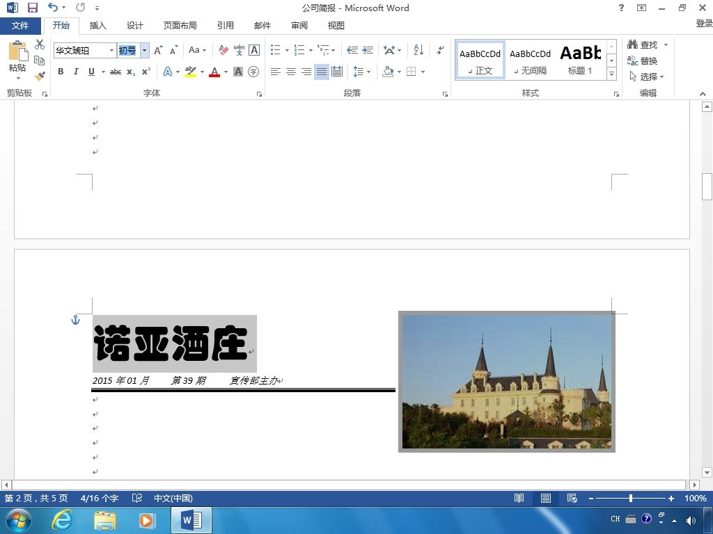This screenshot has height=534, width=713.
Task: Click the 选择 (Select) button
Action: (647, 76)
